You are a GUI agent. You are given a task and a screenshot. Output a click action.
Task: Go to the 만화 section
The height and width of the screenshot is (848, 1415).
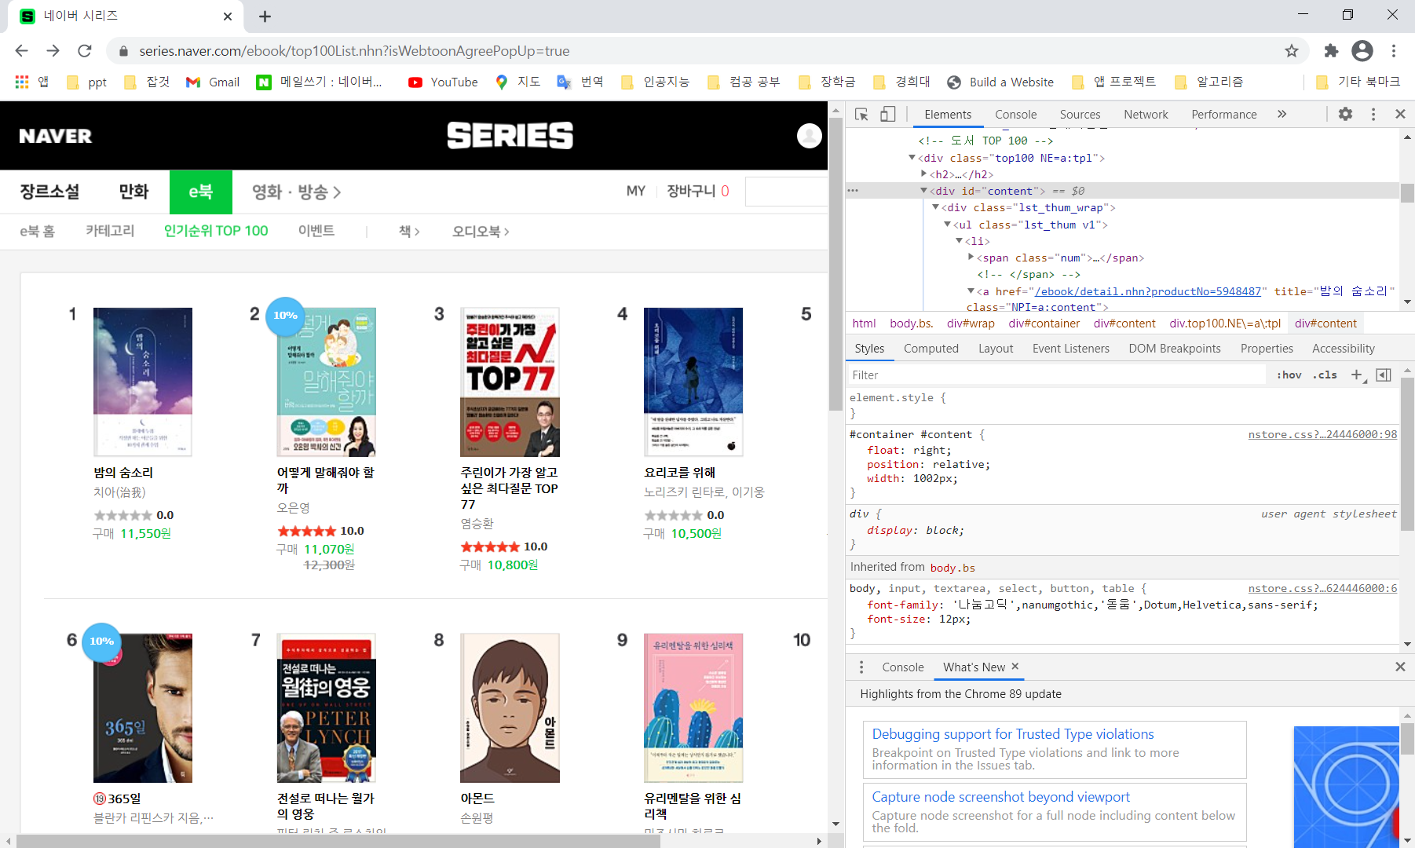133,192
